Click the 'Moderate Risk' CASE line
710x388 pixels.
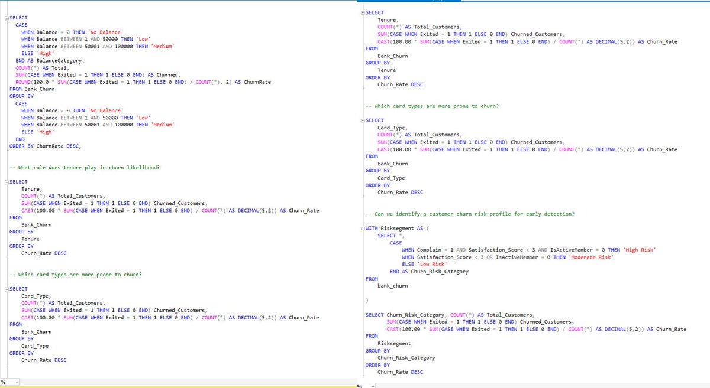click(508, 257)
